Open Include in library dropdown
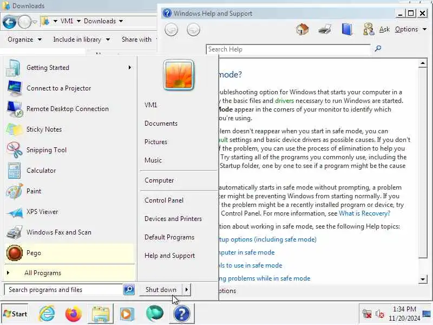 [82, 40]
